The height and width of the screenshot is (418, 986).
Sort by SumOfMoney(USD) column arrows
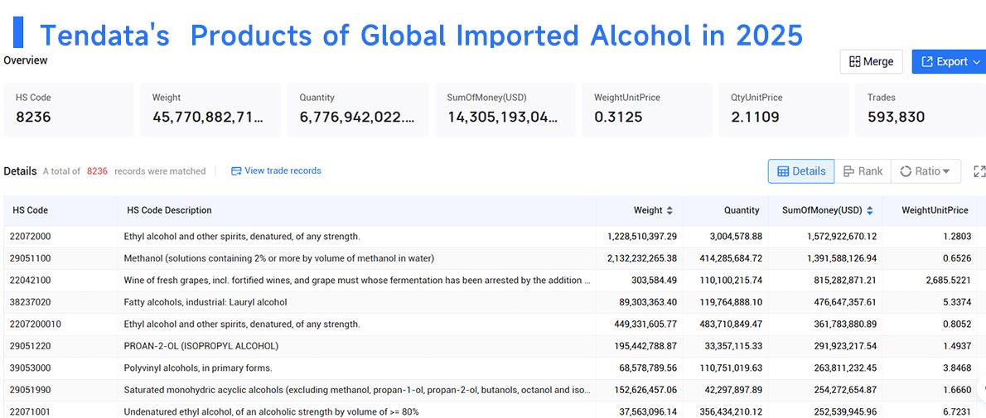(x=870, y=210)
